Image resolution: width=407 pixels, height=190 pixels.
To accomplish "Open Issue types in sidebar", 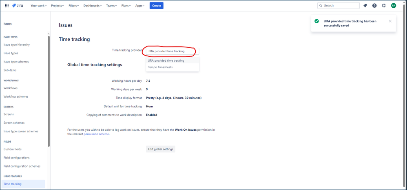I will [11, 53].
